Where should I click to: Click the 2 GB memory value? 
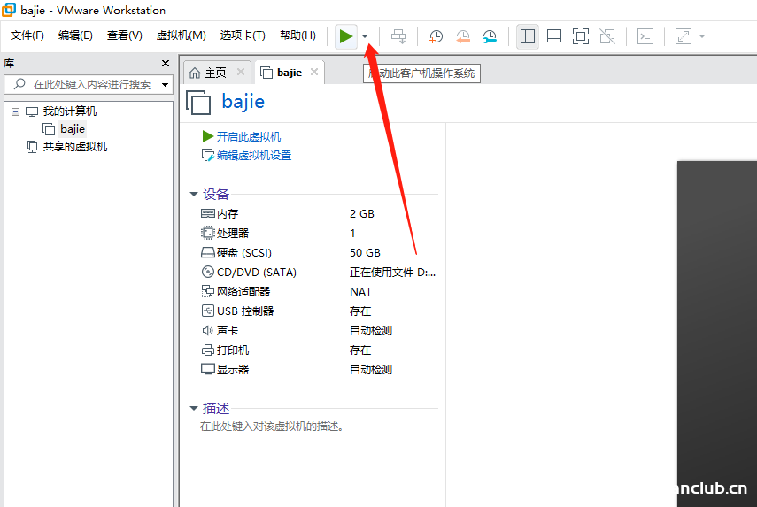362,214
